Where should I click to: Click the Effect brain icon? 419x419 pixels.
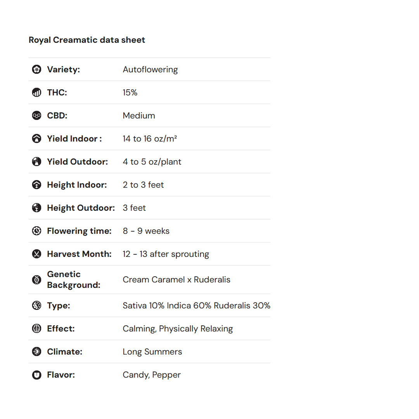pyautogui.click(x=36, y=329)
